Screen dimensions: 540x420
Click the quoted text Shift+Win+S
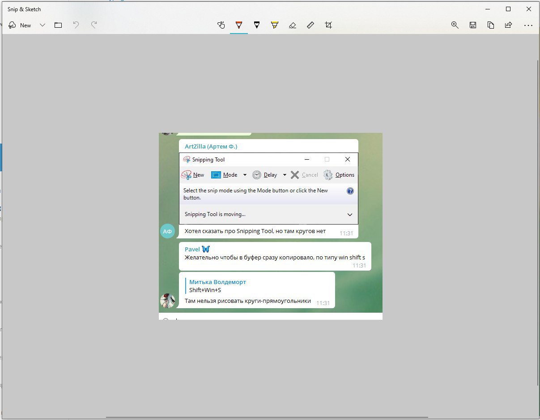[205, 290]
